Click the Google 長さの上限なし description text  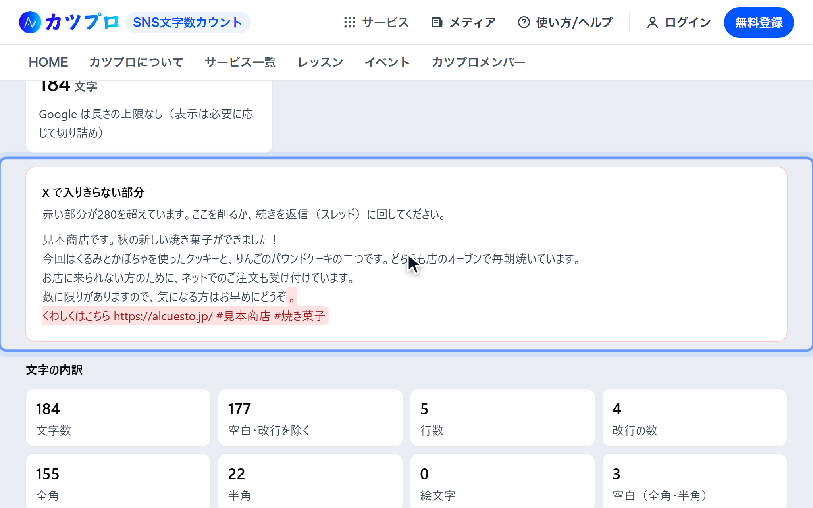point(146,123)
